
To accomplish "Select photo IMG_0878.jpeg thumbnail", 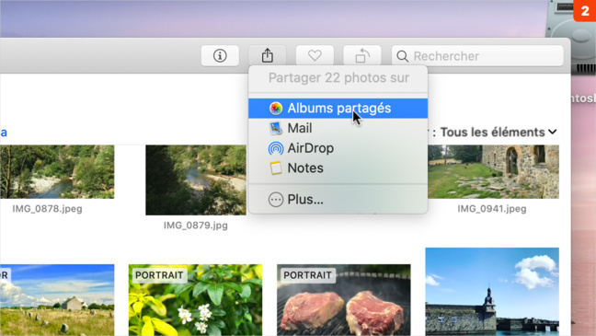I will tap(57, 171).
